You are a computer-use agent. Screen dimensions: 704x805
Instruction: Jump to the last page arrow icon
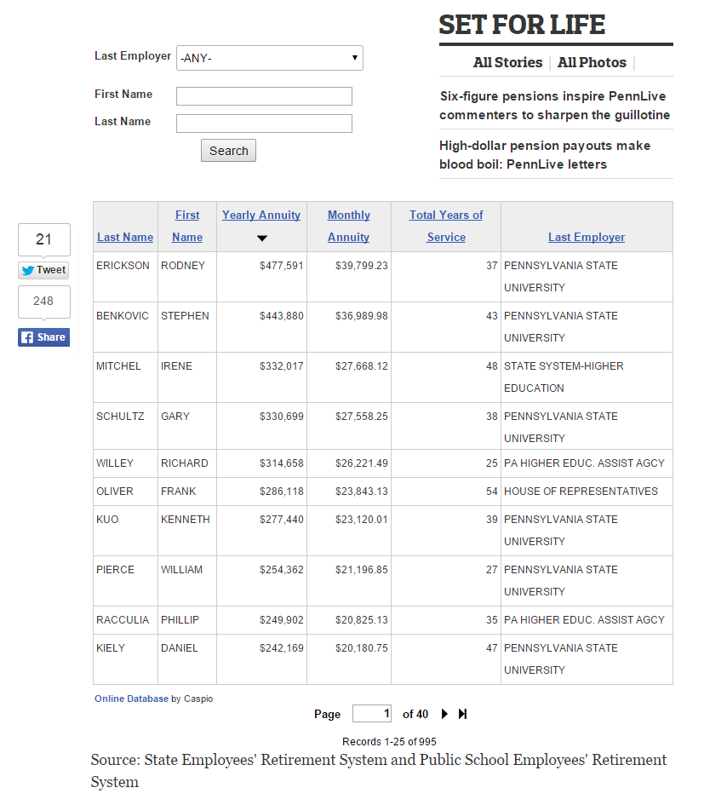tap(463, 714)
